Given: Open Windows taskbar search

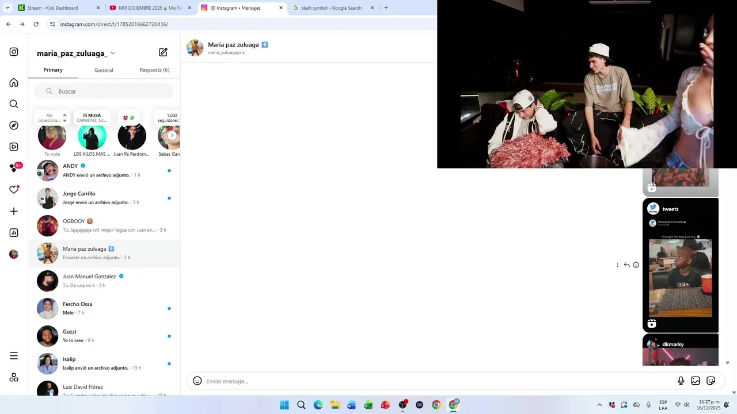Looking at the screenshot, I should [x=301, y=405].
